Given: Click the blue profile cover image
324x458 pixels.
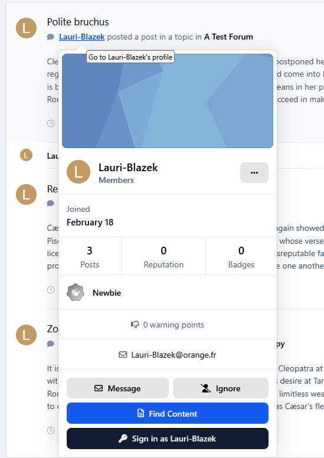Looking at the screenshot, I should point(168,101).
